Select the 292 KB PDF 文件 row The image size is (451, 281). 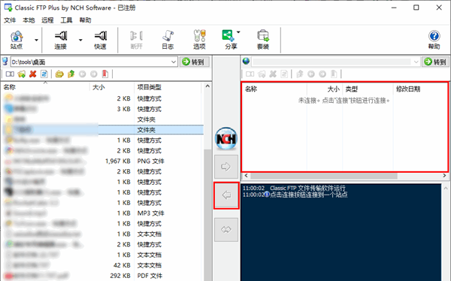point(102,276)
